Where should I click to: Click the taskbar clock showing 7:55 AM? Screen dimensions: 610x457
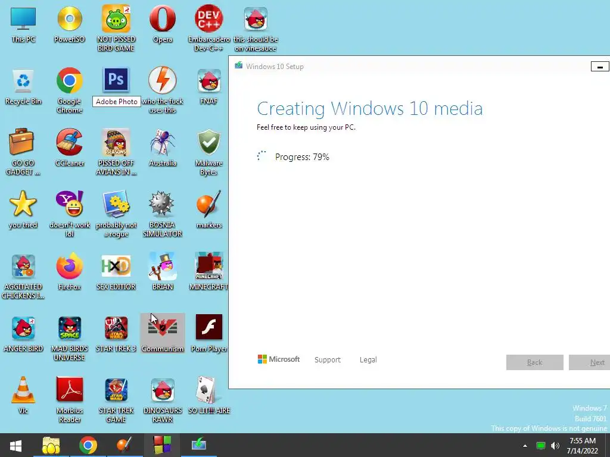tap(583, 446)
